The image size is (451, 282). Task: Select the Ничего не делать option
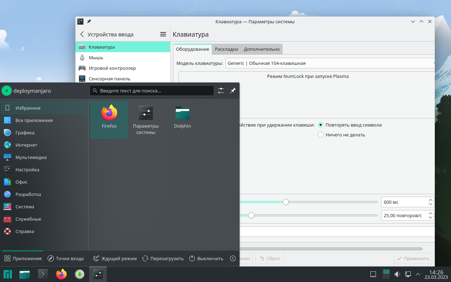(341, 135)
